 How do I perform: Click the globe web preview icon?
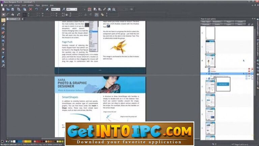click(x=109, y=9)
